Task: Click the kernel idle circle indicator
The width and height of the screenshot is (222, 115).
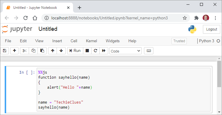Action: [x=218, y=41]
